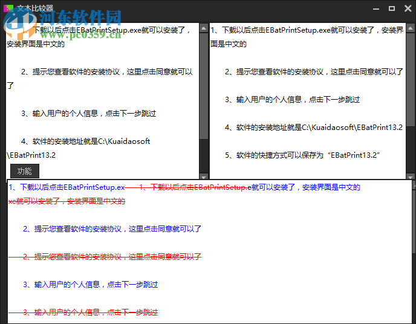Close the 文本比较器 window
Image resolution: width=416 pixels, height=324 pixels.
point(408,8)
